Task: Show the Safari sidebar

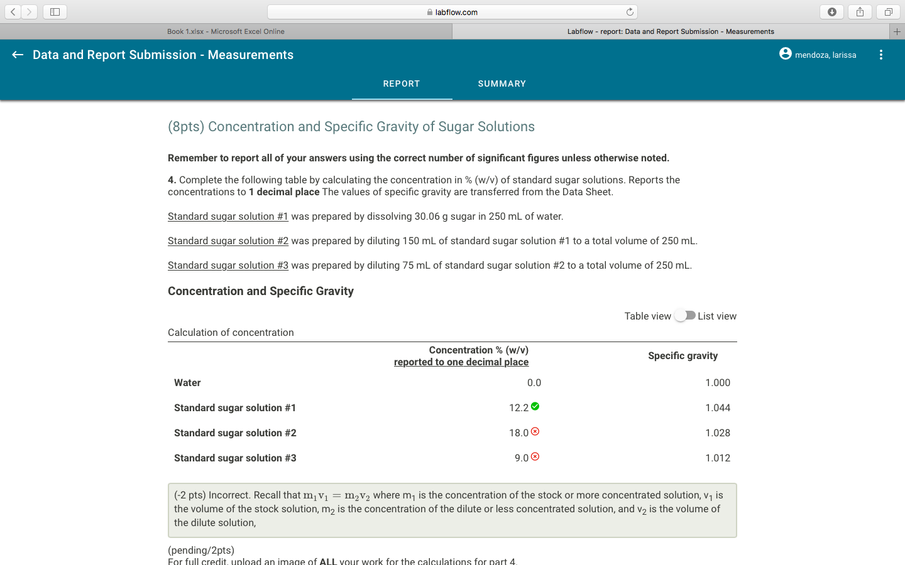Action: pyautogui.click(x=55, y=12)
